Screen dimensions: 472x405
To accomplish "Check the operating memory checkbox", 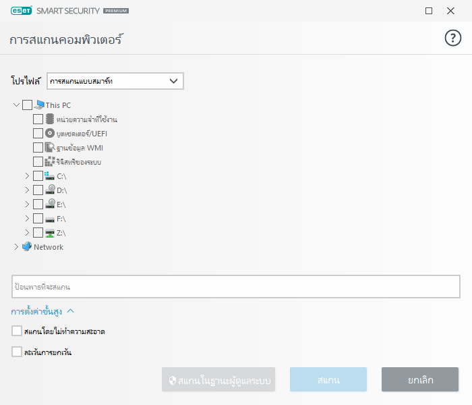I will tap(38, 119).
